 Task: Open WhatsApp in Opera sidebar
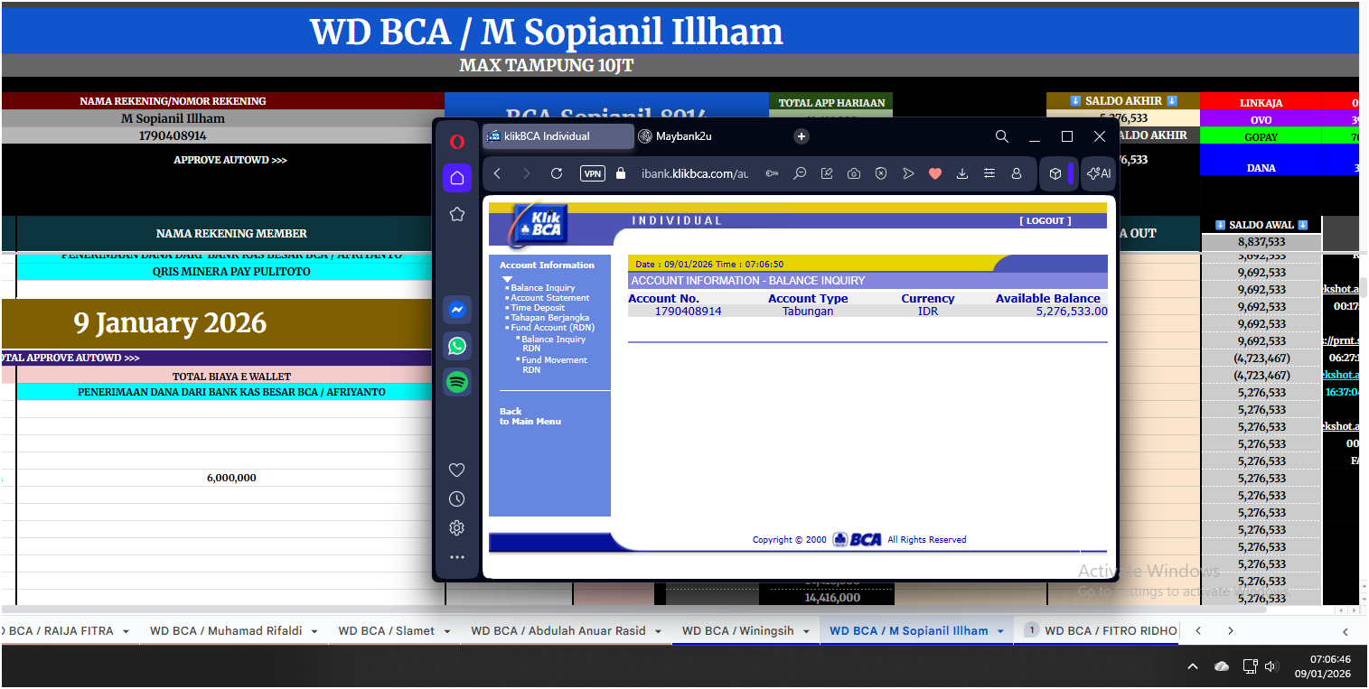point(457,346)
